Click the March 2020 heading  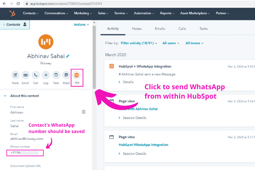point(116,55)
